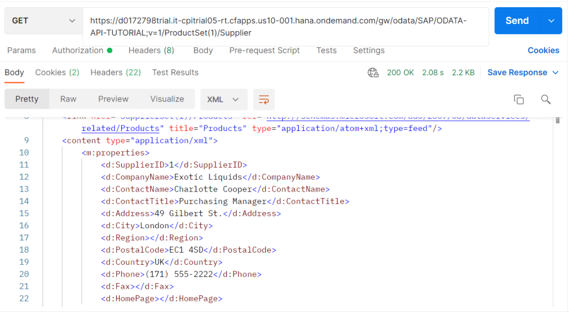View the response Headers (22) tab

click(116, 73)
